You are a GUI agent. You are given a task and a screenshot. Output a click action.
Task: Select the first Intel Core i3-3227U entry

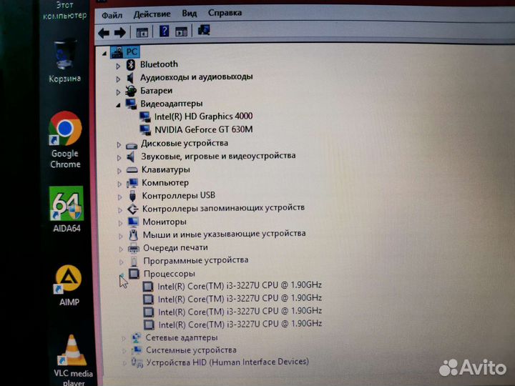point(240,285)
